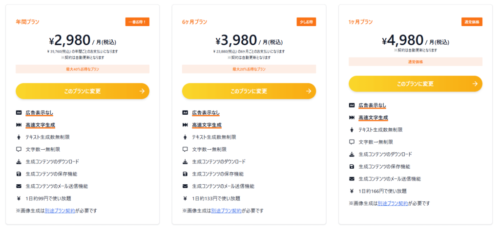
Task: Click the speech bubble icon in the 年間プラン
Action: 19,149
